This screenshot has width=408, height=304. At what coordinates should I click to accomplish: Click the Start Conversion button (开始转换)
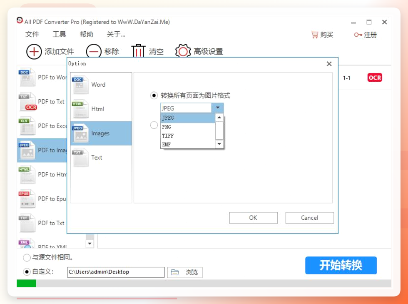pos(341,265)
